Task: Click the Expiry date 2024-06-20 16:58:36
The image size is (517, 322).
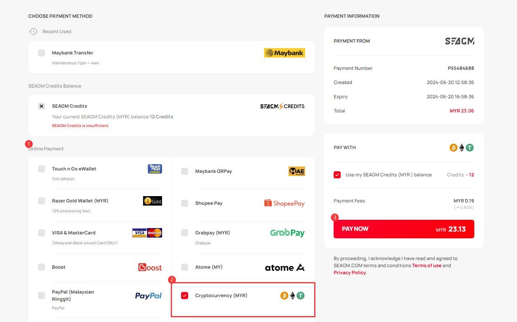Action: 450,97
